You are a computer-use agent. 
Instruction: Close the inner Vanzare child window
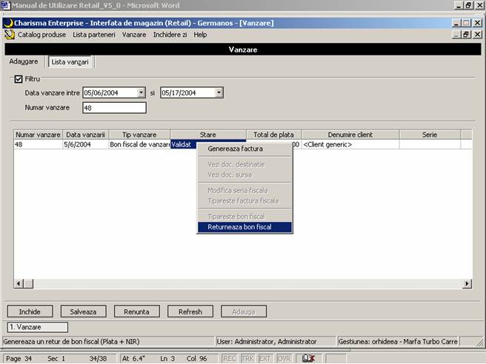click(x=477, y=34)
